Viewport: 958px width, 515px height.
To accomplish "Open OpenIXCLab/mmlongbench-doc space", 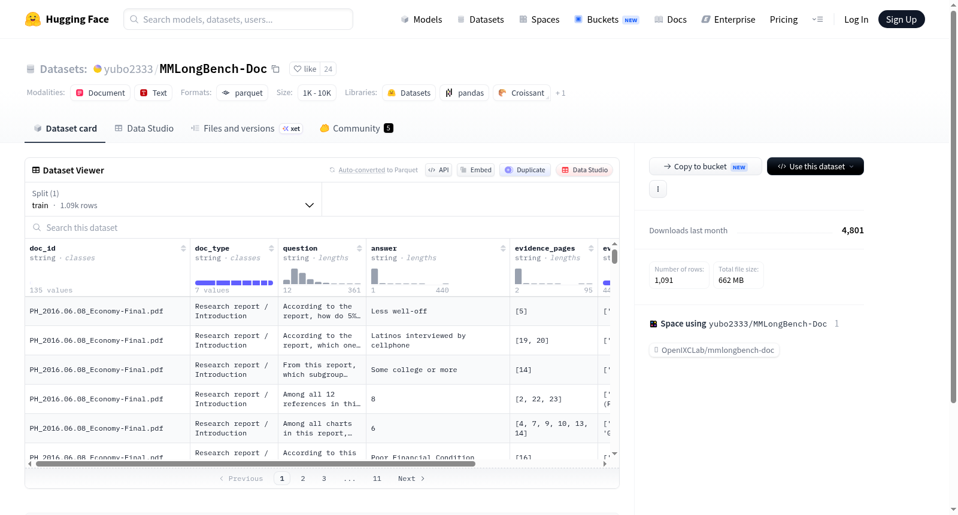I will tap(714, 350).
